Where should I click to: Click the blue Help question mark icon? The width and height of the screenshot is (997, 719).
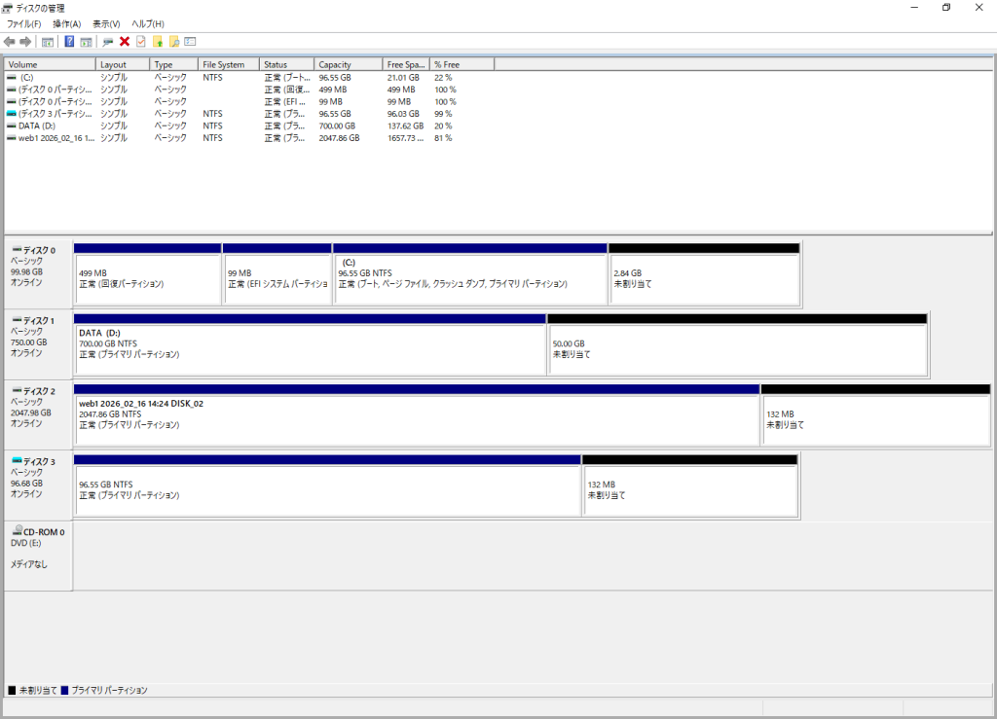point(69,42)
